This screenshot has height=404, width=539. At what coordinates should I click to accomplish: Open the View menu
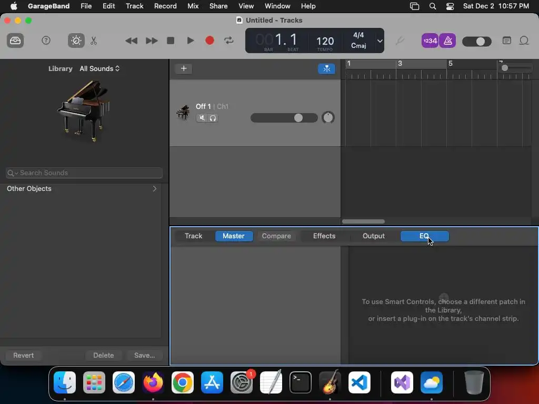(246, 6)
